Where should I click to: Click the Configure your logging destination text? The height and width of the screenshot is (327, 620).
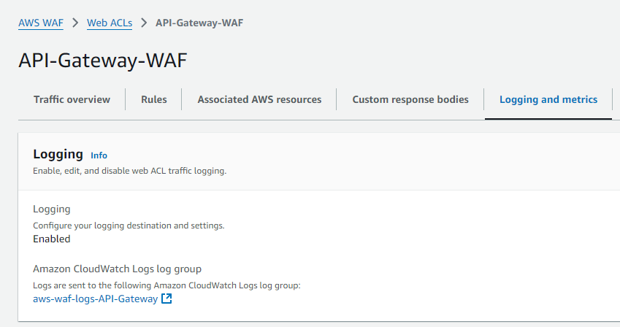coord(129,226)
